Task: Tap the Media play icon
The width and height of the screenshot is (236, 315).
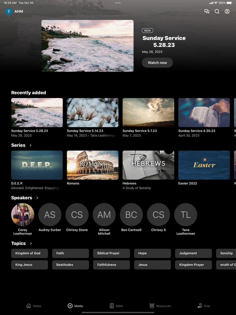Action: click(x=70, y=306)
